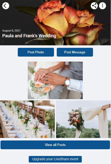The image size is (111, 164).
Task: Select the Paula and Frank's Wedding title
Action: click(x=29, y=36)
